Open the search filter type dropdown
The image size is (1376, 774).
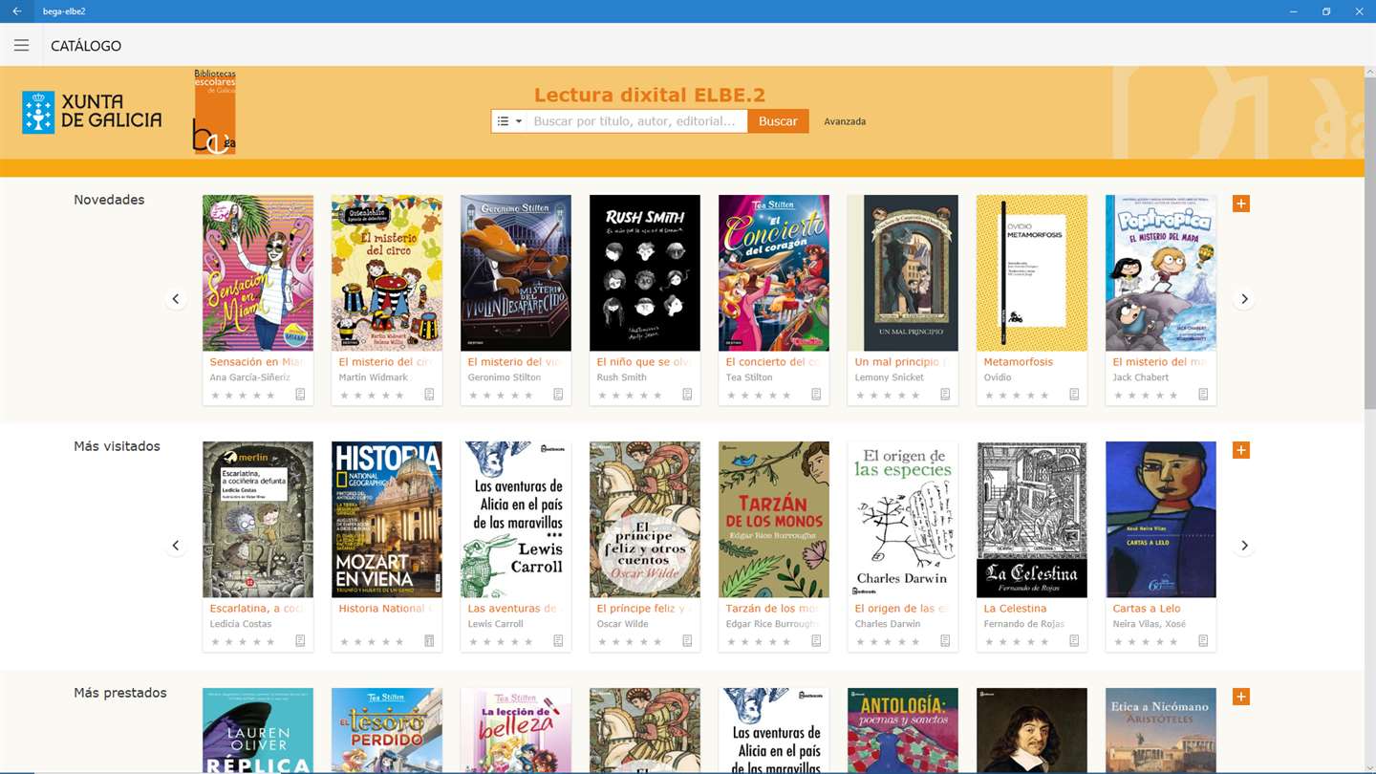tap(509, 121)
